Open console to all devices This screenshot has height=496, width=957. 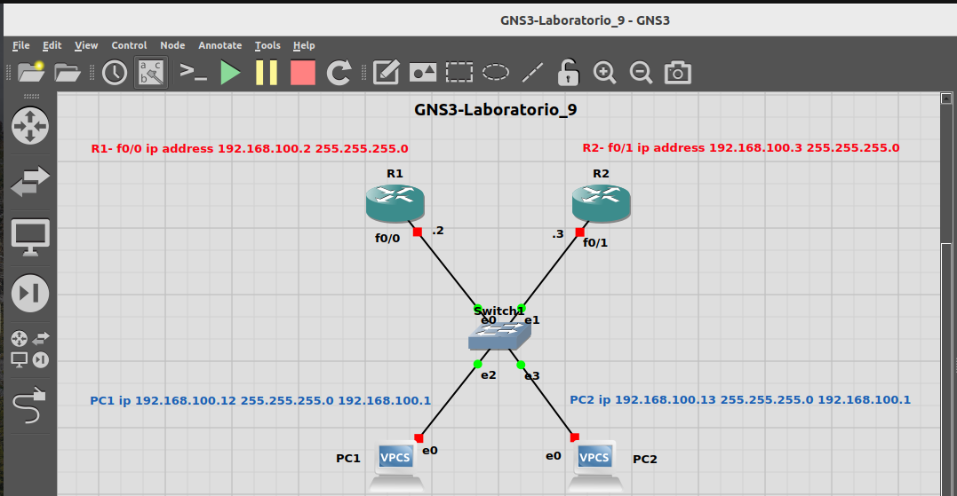click(x=194, y=73)
